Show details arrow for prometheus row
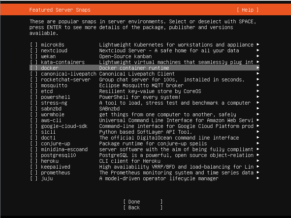Screen dimensions: 291x218 pos(258,172)
